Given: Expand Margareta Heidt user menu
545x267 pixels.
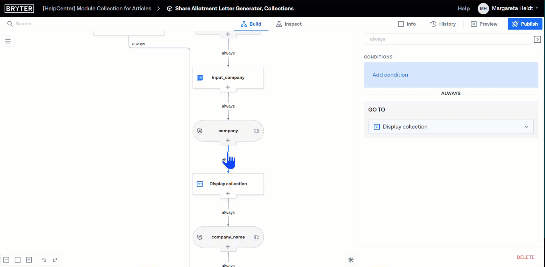Looking at the screenshot, I should (515, 8).
